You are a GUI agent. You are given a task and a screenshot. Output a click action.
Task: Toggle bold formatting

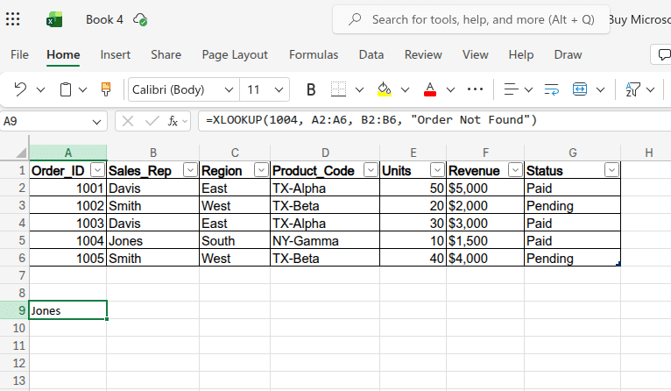click(x=310, y=89)
